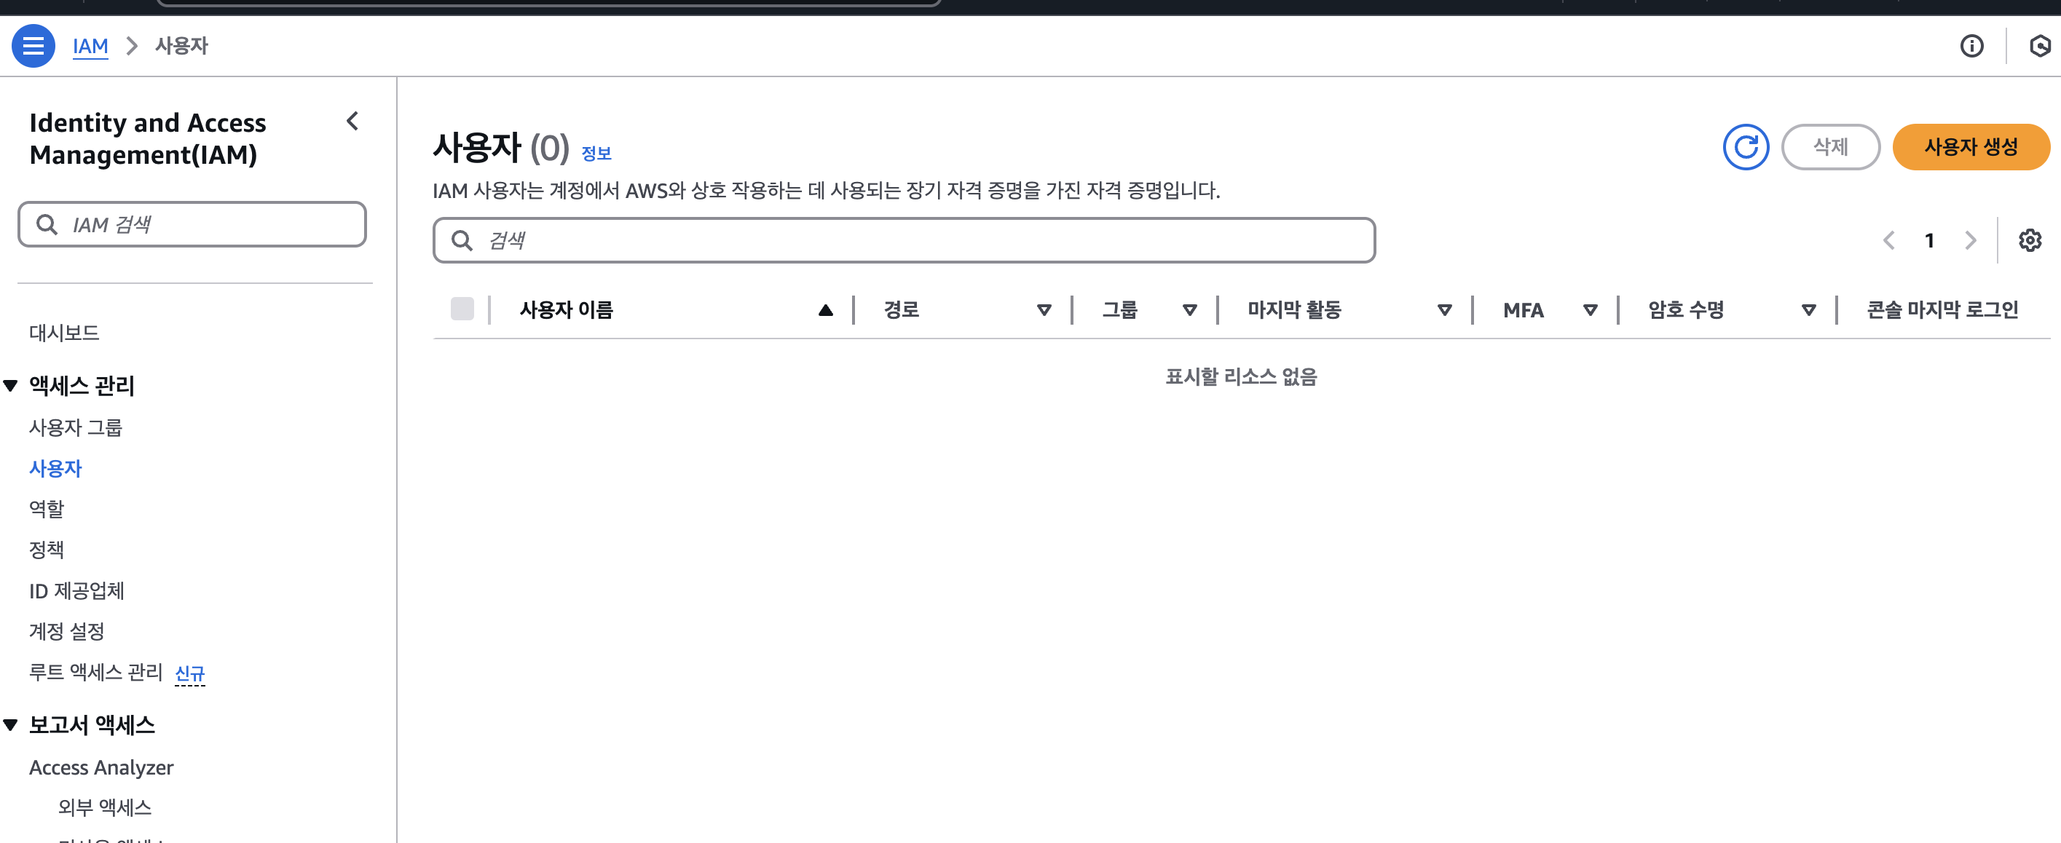Image resolution: width=2061 pixels, height=843 pixels.
Task: Go to next page arrow
Action: (x=1970, y=240)
